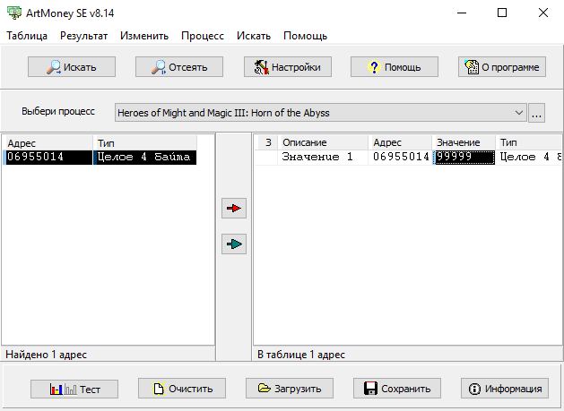Click the Адрес column header in right table
This screenshot has height=411, width=564.
tap(400, 142)
